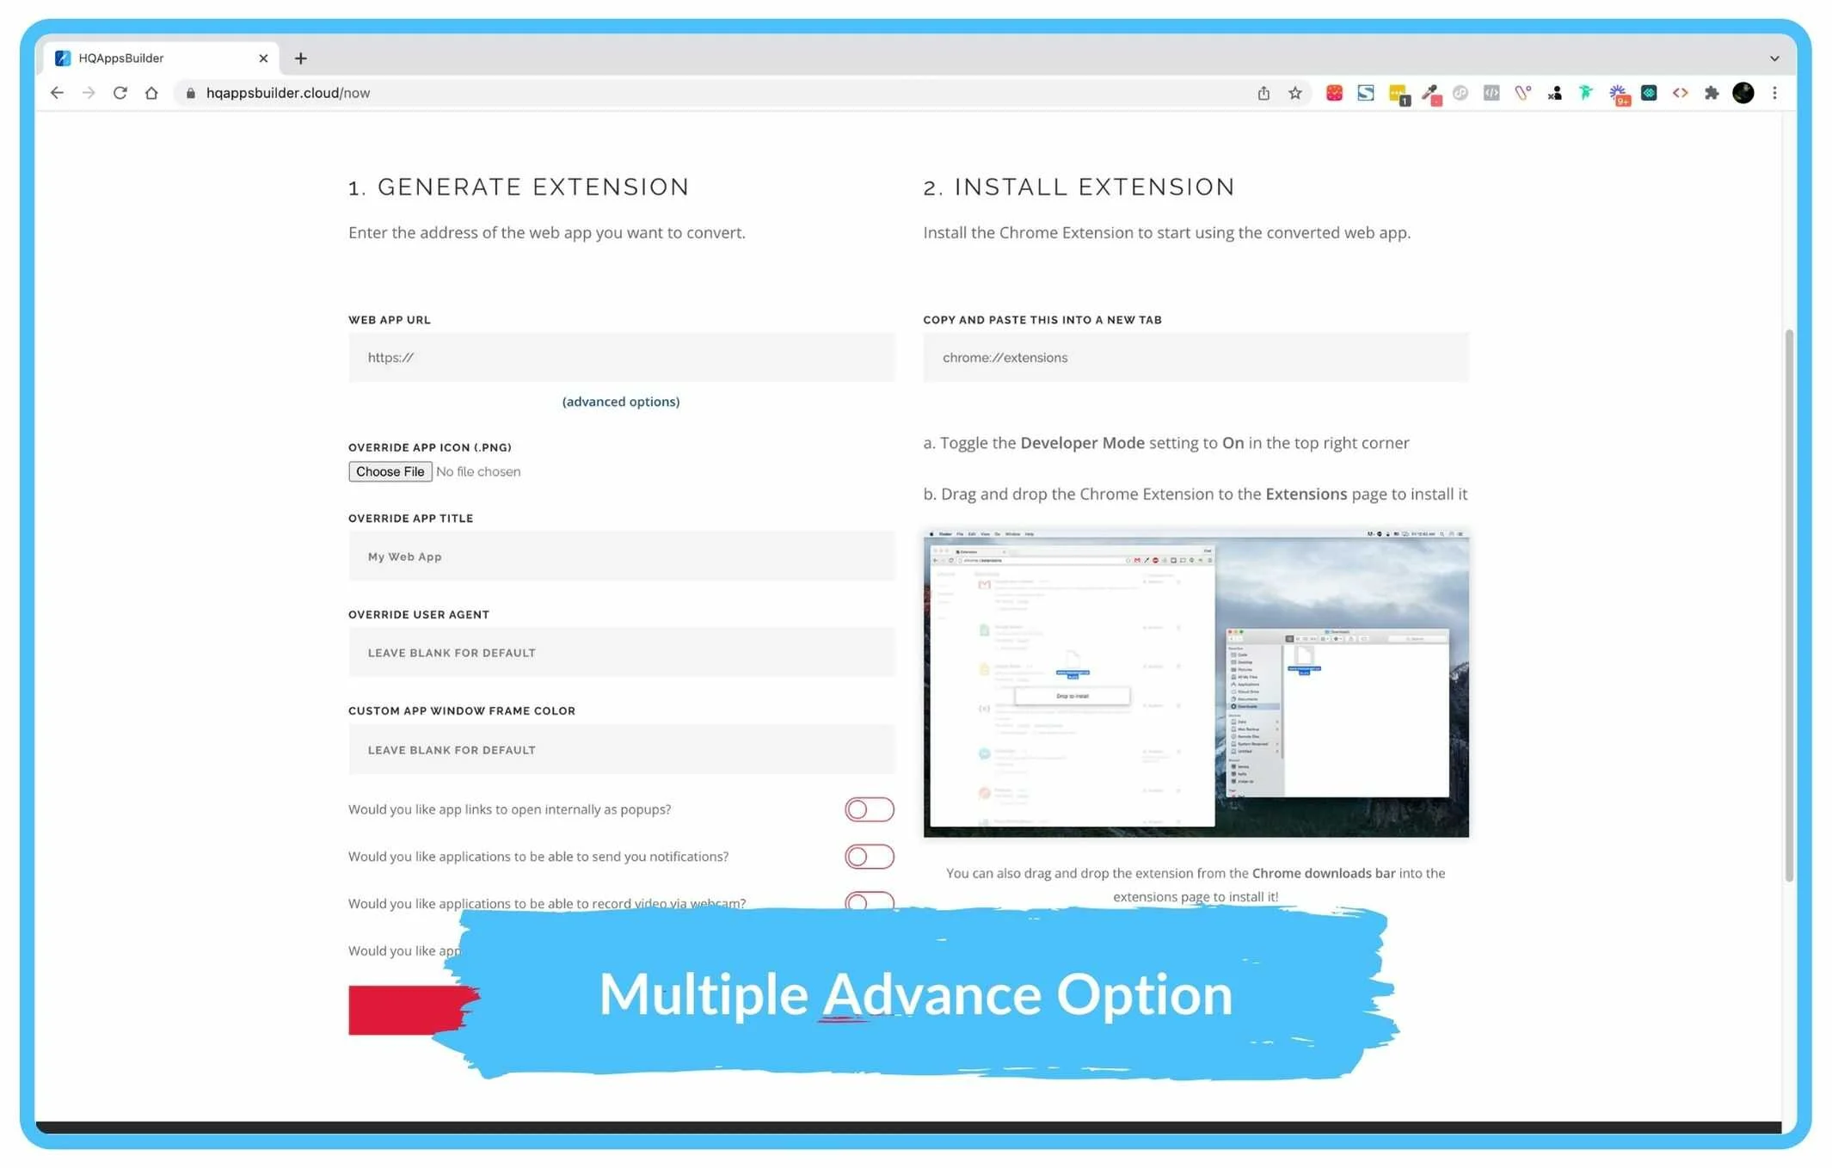Screen dimensions: 1832x1168
Task: Toggle webcam video recording permission
Action: (869, 901)
